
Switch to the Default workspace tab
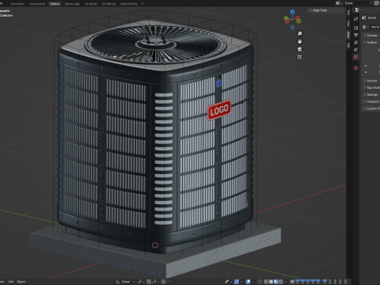click(x=55, y=4)
